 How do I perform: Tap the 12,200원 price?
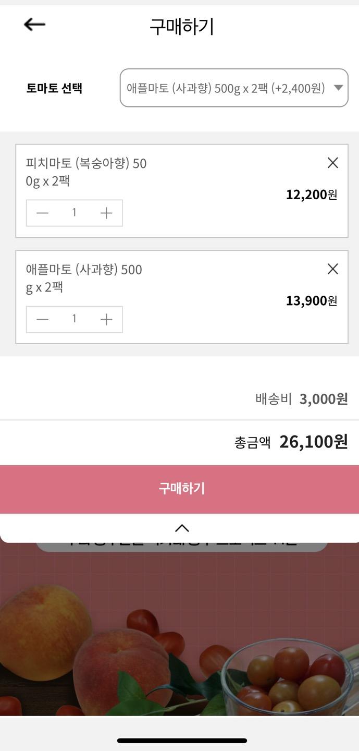point(312,195)
